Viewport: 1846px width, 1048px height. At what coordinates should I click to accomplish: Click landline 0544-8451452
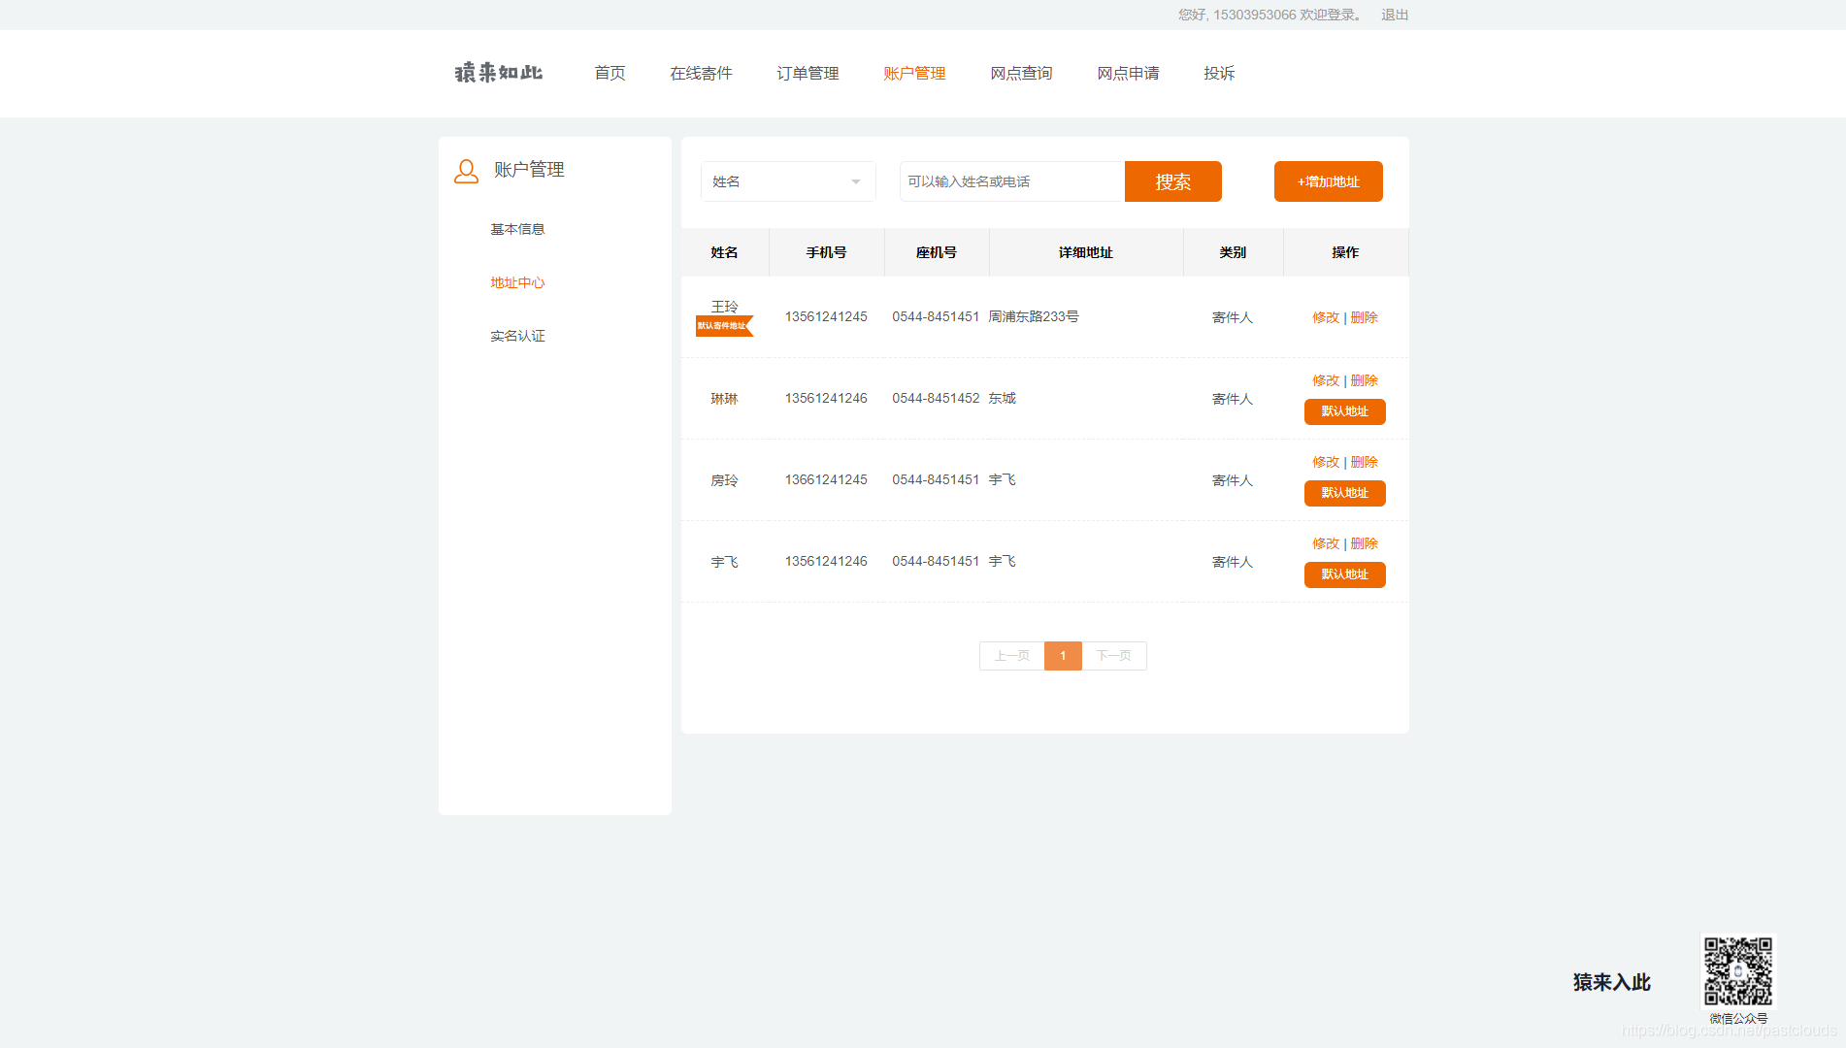point(936,399)
